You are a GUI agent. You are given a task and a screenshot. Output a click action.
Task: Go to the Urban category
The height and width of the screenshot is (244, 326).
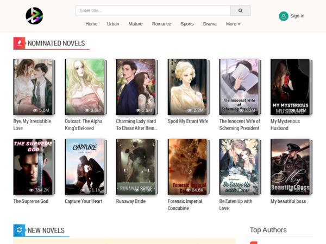[113, 24]
